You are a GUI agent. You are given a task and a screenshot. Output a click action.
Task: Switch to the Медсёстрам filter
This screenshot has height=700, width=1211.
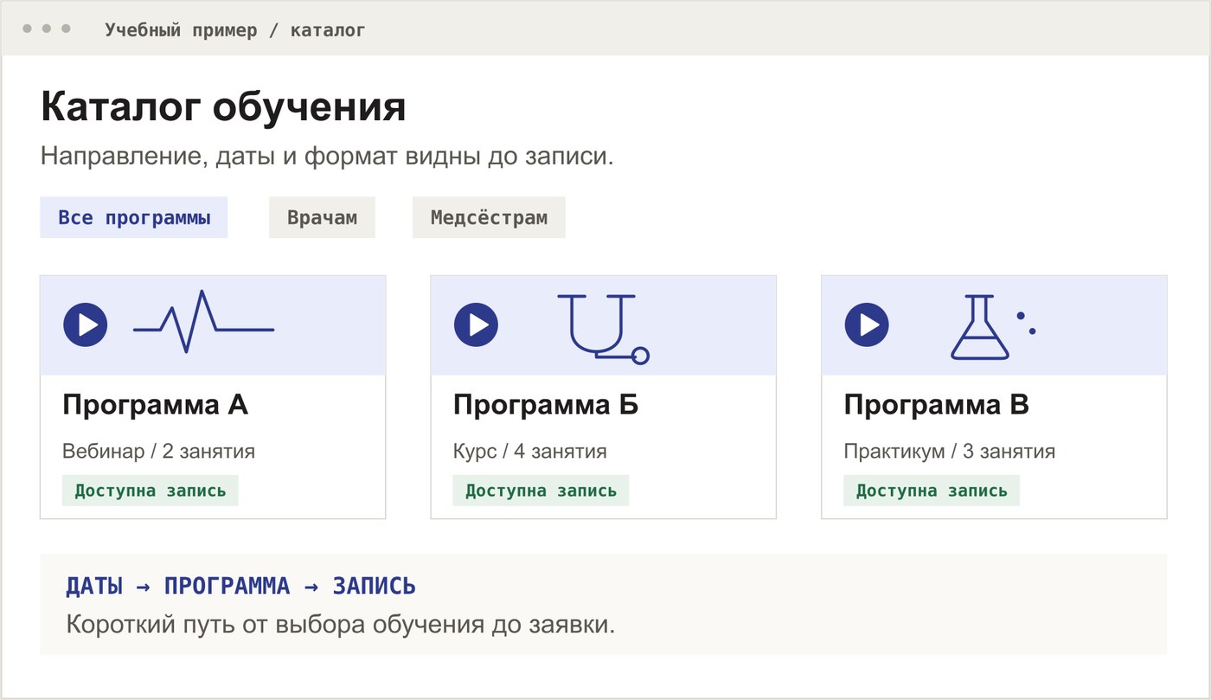(x=489, y=217)
